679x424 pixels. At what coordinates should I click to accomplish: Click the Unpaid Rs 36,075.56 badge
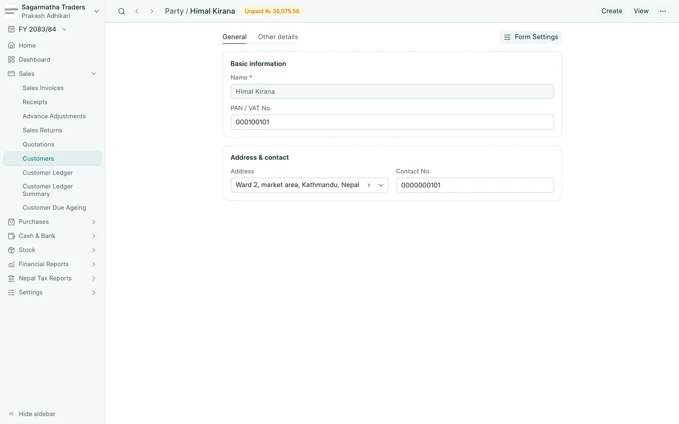(272, 11)
